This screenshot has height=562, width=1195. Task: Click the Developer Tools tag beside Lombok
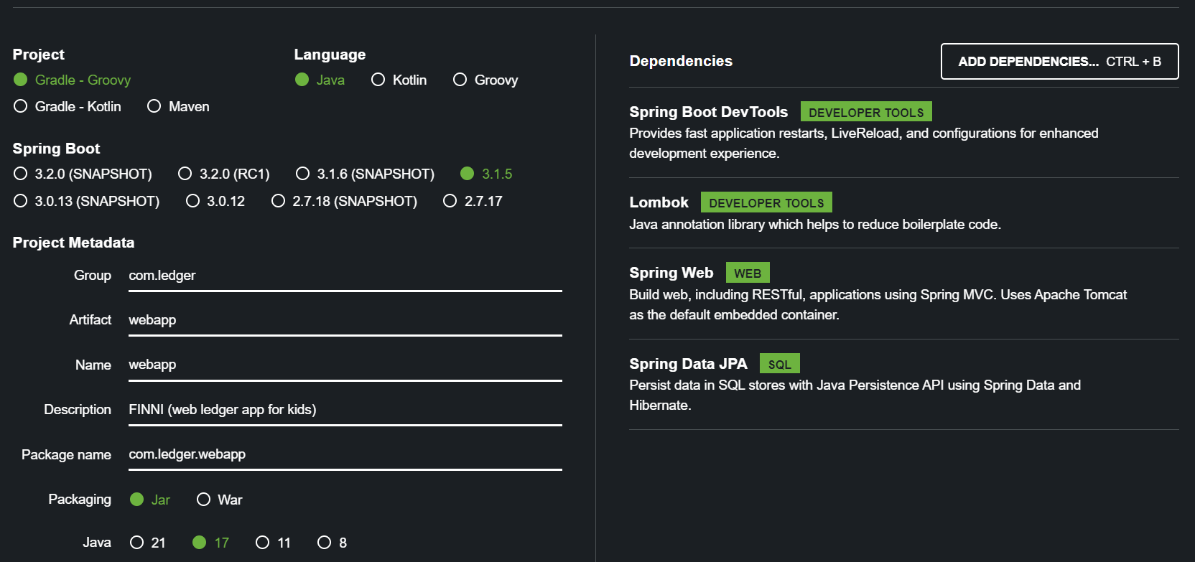pos(767,202)
